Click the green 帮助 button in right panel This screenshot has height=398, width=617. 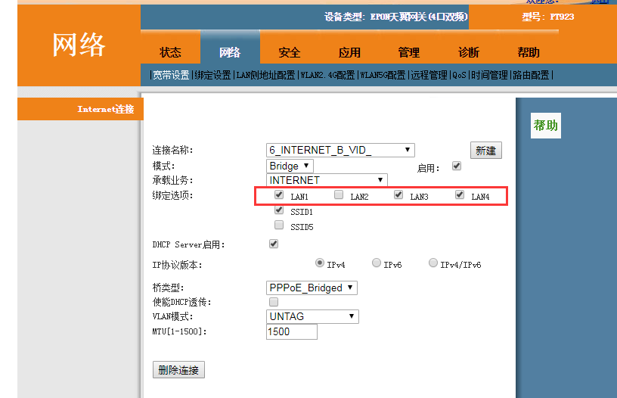[x=546, y=126]
